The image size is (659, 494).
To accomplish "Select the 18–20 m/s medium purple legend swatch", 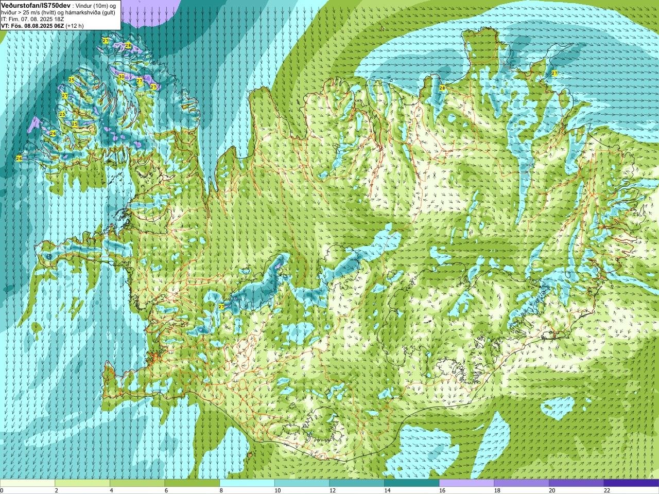I will [522, 483].
